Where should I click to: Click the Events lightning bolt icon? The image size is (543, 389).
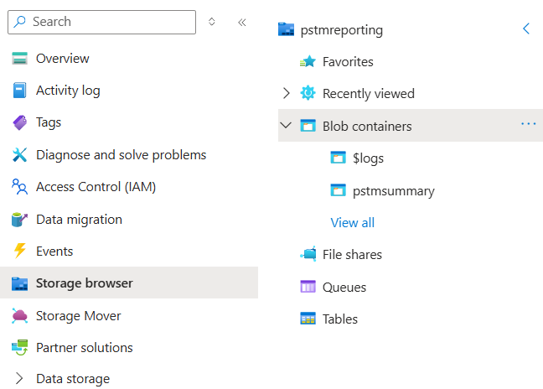coord(20,251)
